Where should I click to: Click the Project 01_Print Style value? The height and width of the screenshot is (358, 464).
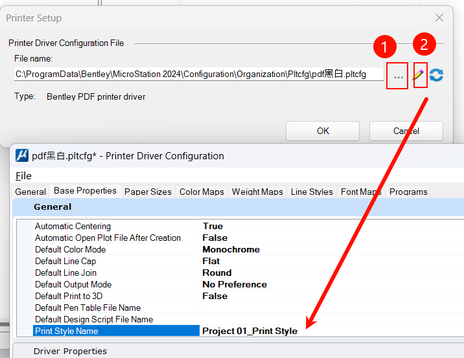click(249, 331)
